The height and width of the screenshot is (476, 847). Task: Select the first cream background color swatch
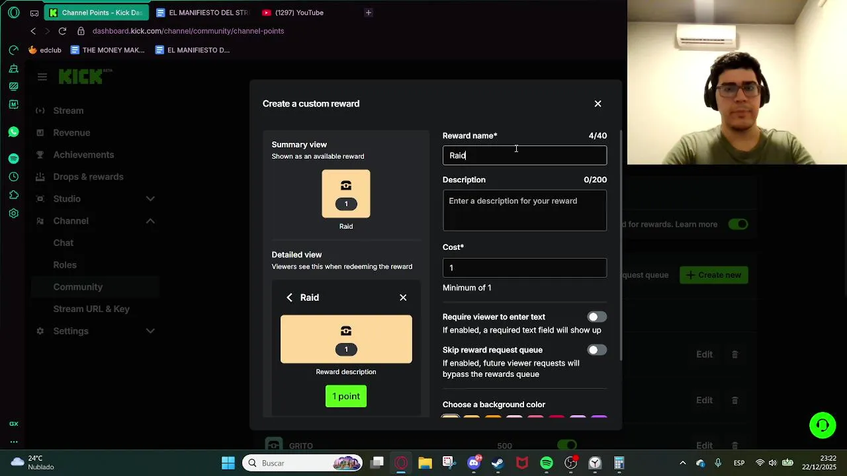451,418
